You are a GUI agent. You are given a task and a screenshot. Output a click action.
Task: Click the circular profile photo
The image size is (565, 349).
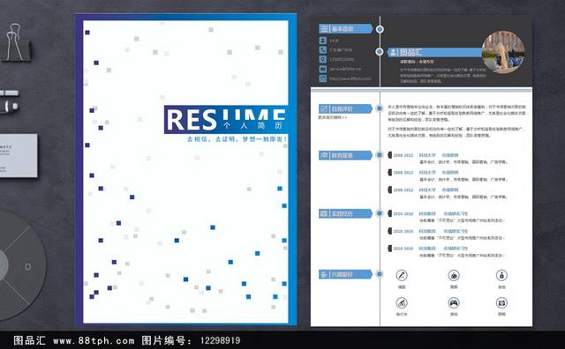tap(503, 52)
